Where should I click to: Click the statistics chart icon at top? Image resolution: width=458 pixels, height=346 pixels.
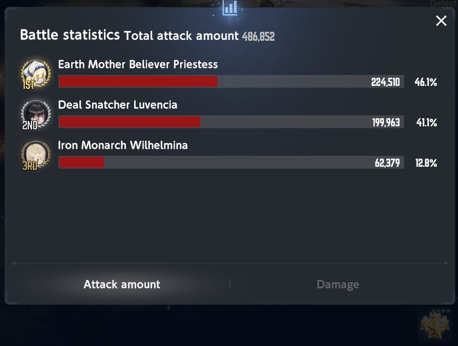tap(230, 8)
